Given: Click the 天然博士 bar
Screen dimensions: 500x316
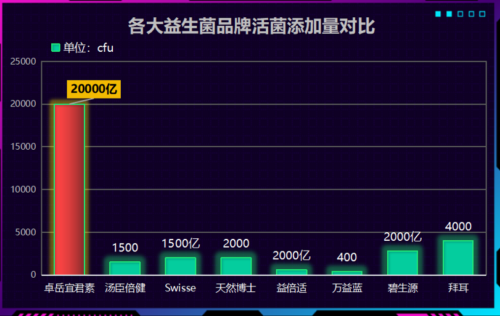Looking at the screenshot, I should (x=236, y=266).
